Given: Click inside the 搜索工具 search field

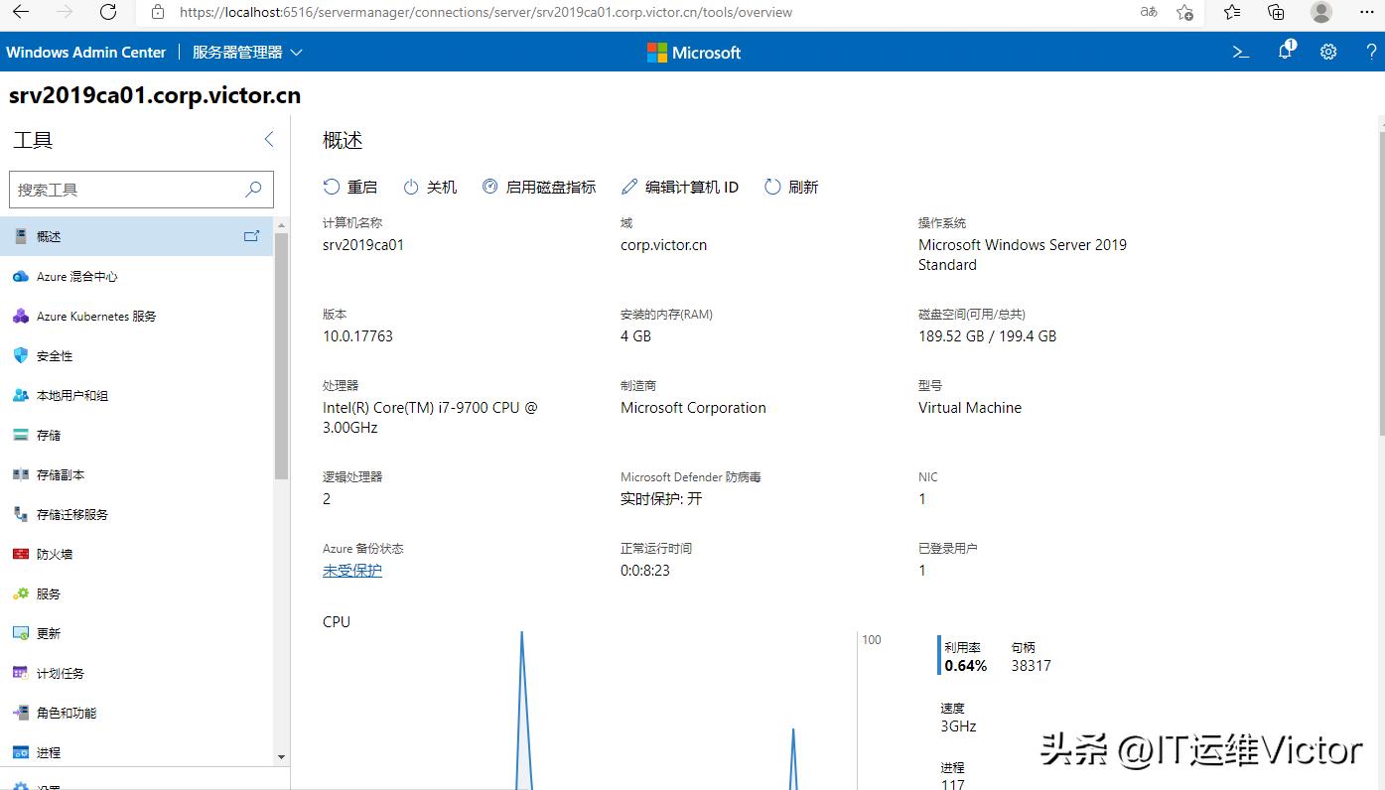Looking at the screenshot, I should coord(129,189).
